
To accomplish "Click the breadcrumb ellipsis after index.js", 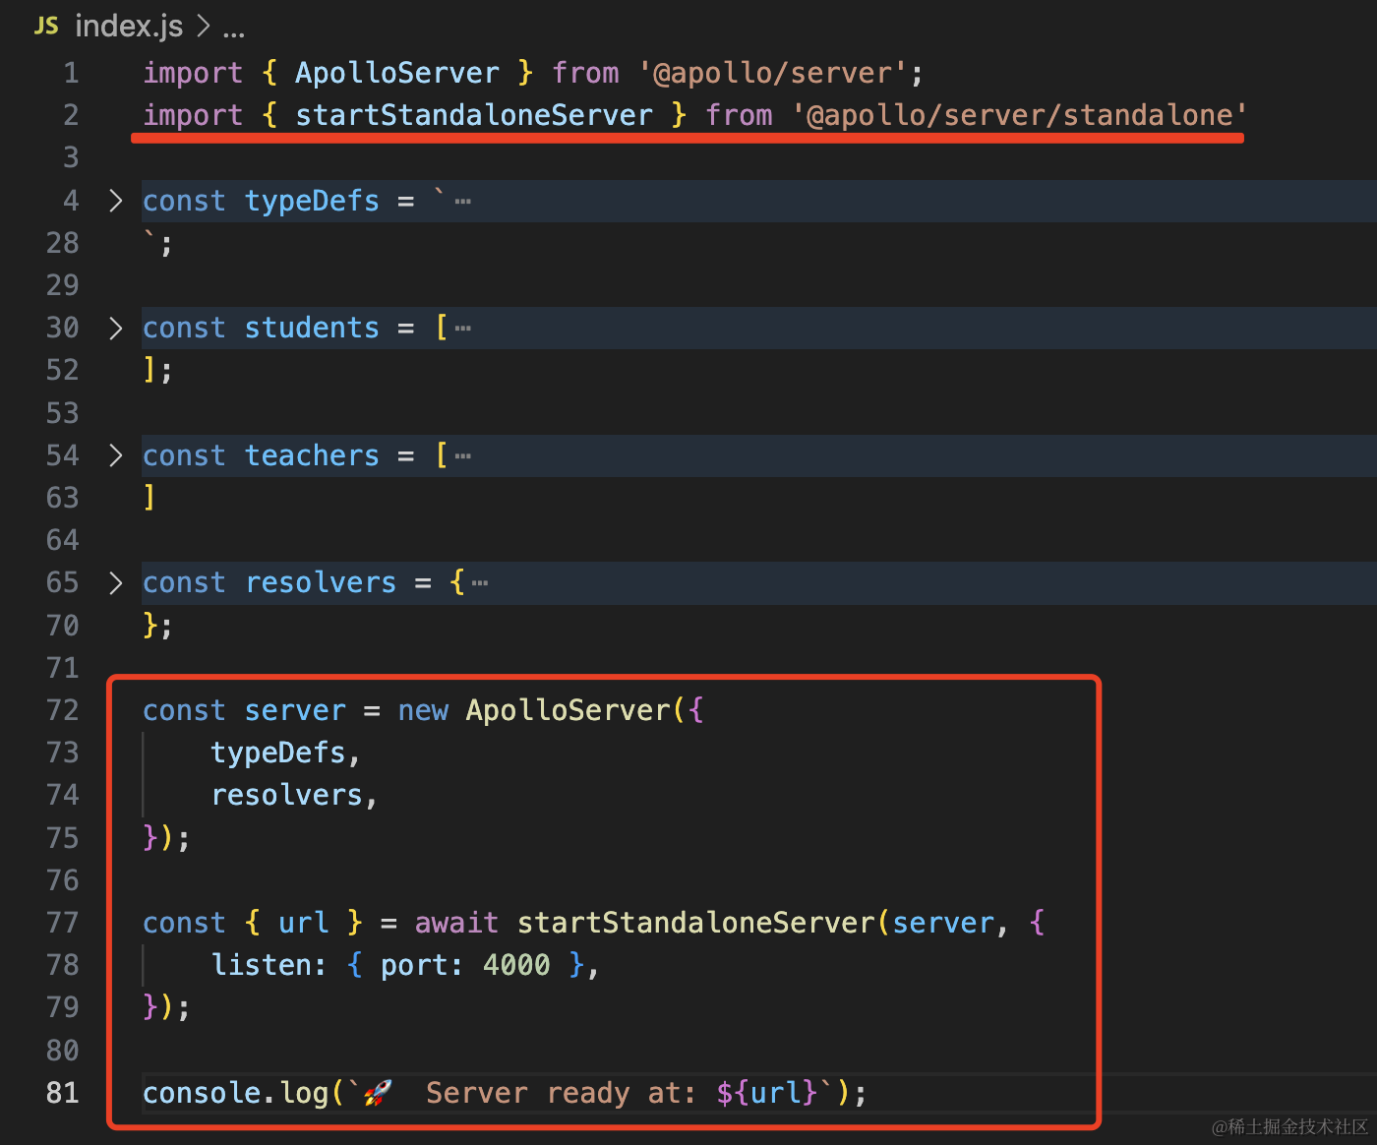I will click(233, 32).
